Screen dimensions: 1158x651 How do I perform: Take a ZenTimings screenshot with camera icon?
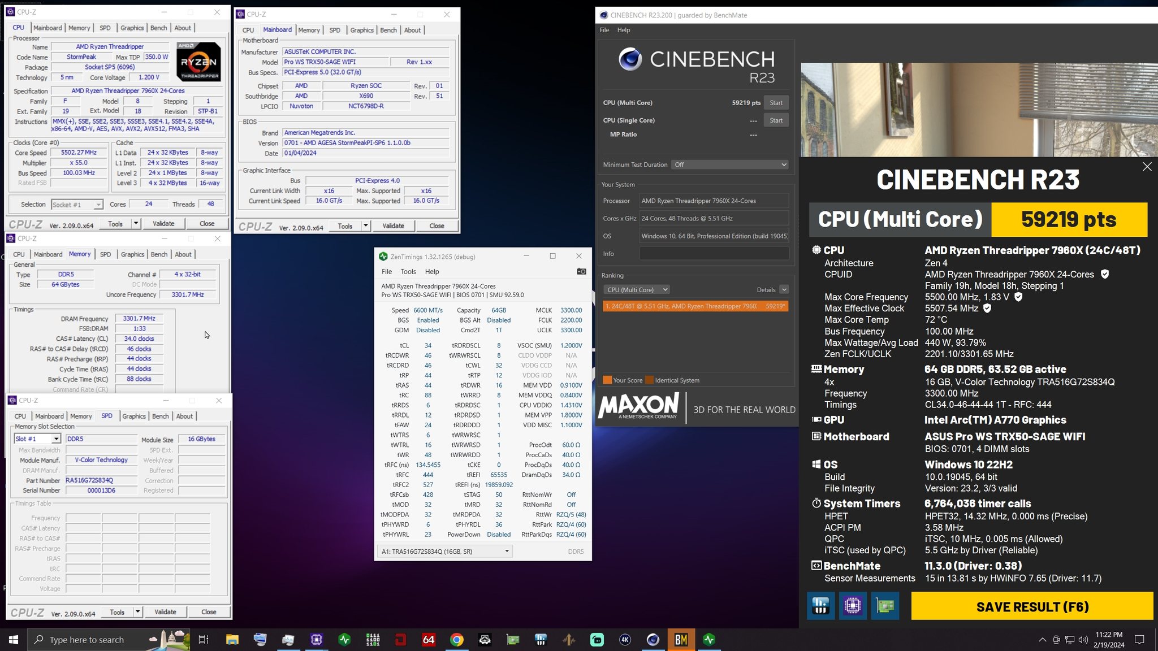pyautogui.click(x=581, y=271)
